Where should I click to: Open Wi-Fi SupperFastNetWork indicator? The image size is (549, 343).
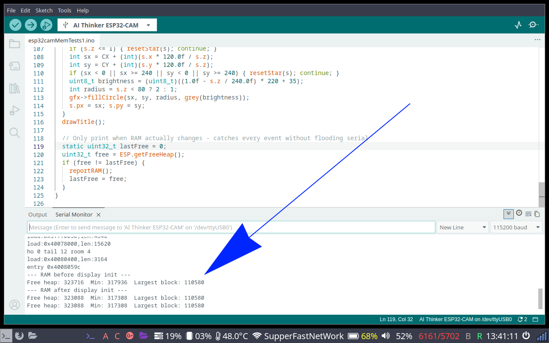pos(298,336)
